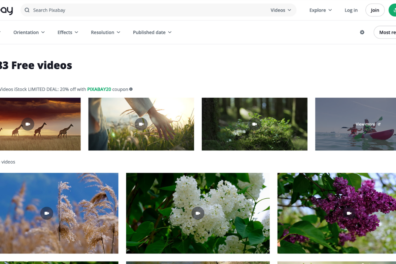The height and width of the screenshot is (264, 396).
Task: Click camera icon on white lilac video
Action: [x=198, y=213]
